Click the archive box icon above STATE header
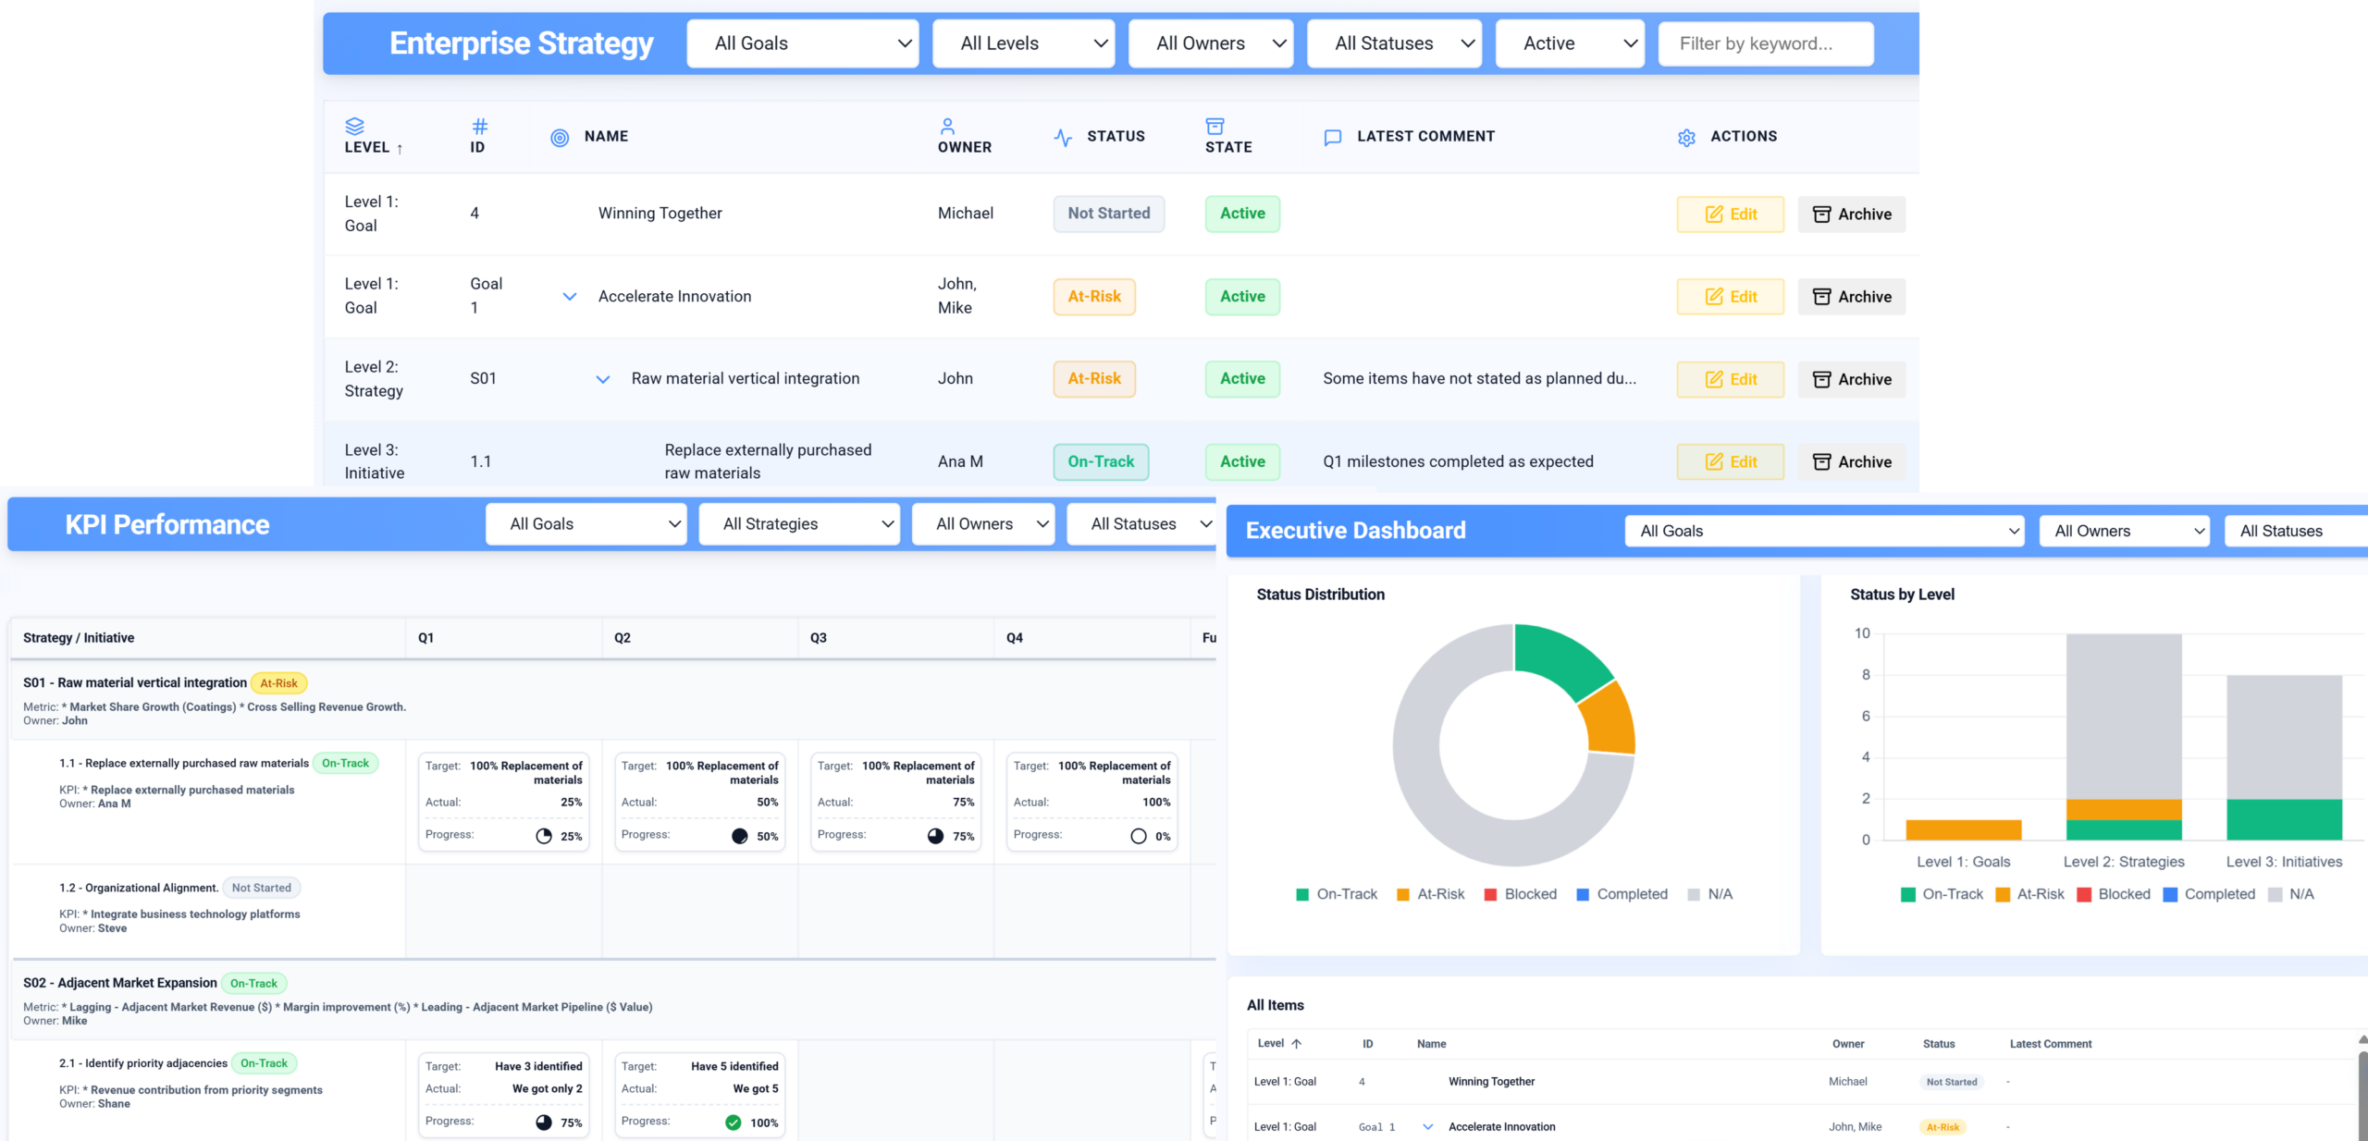 (1215, 126)
